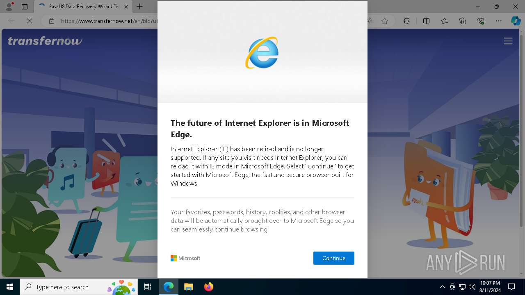Open the Edge profile icon
The height and width of the screenshot is (295, 525).
tap(9, 7)
